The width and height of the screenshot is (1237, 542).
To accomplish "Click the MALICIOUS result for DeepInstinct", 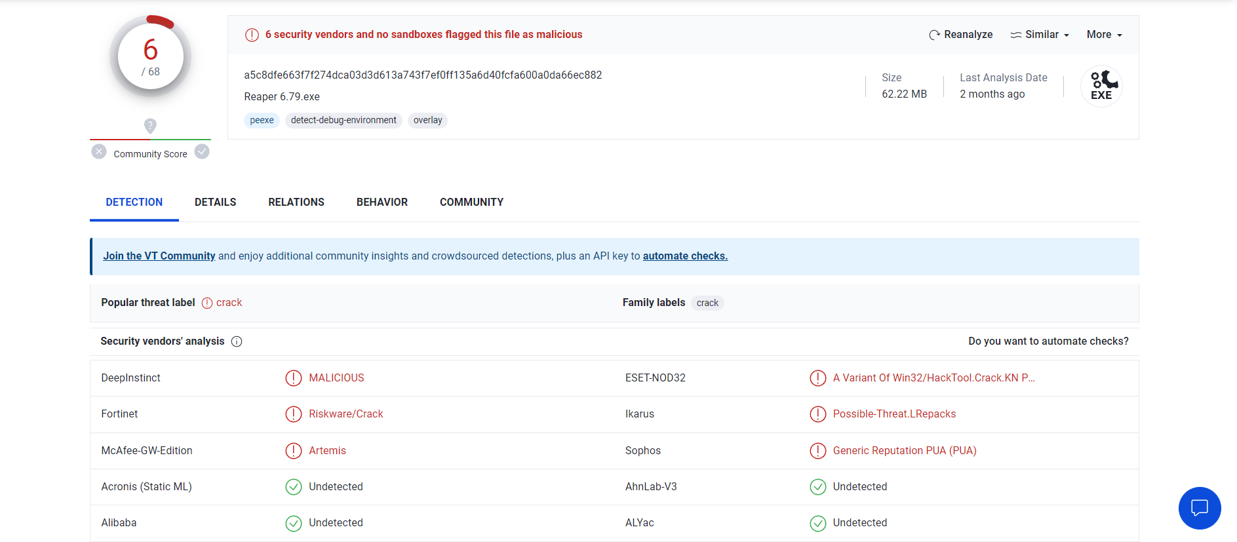I will pos(336,378).
